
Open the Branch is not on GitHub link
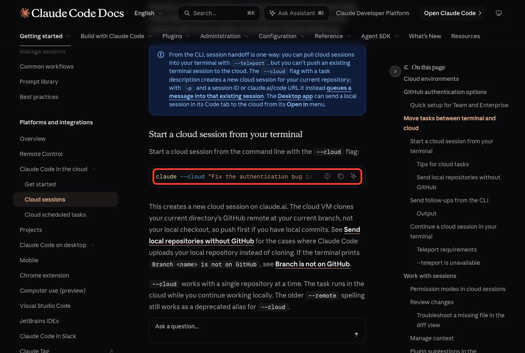coord(313,264)
